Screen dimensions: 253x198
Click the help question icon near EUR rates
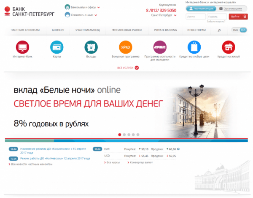click(x=178, y=149)
